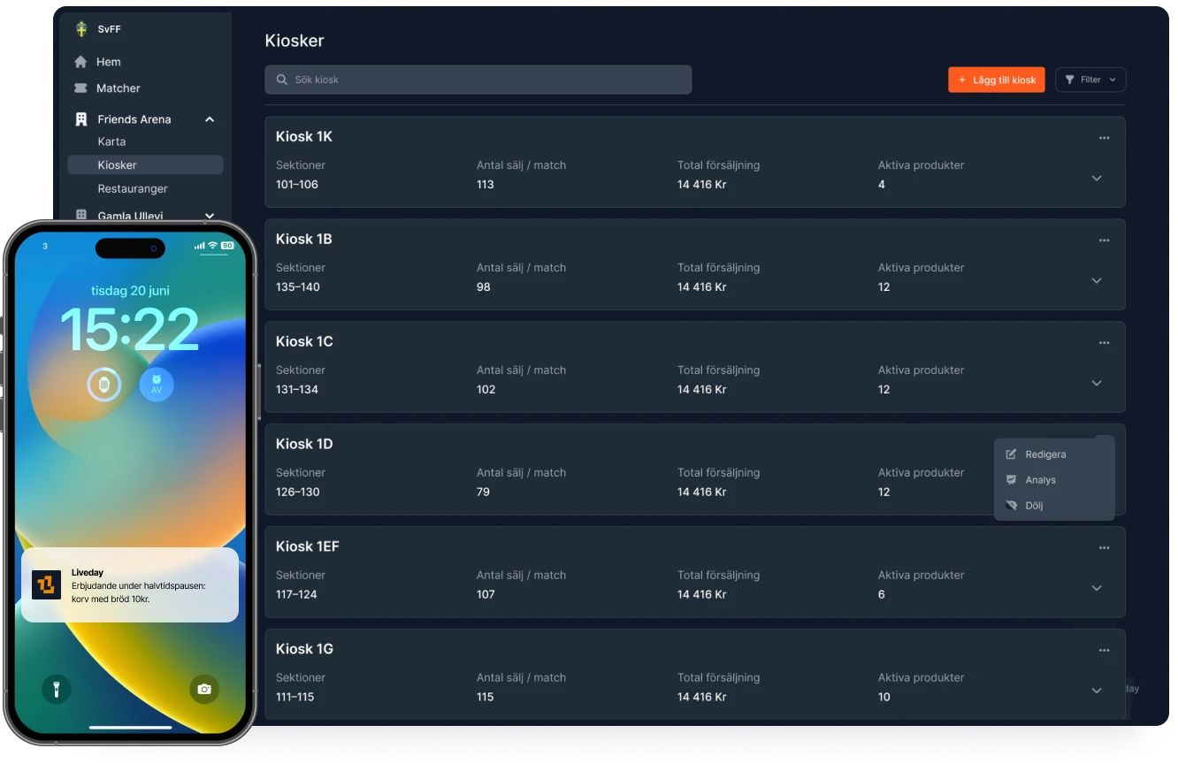Expand the Gamla Ullevi section
This screenshot has height=771, width=1178.
(210, 216)
